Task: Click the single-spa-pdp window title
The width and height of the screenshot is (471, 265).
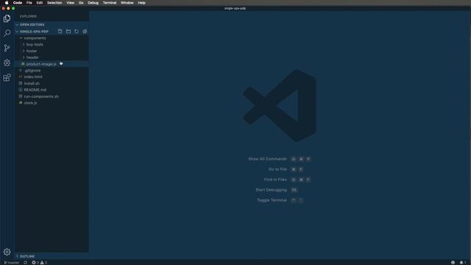Action: pos(235,8)
